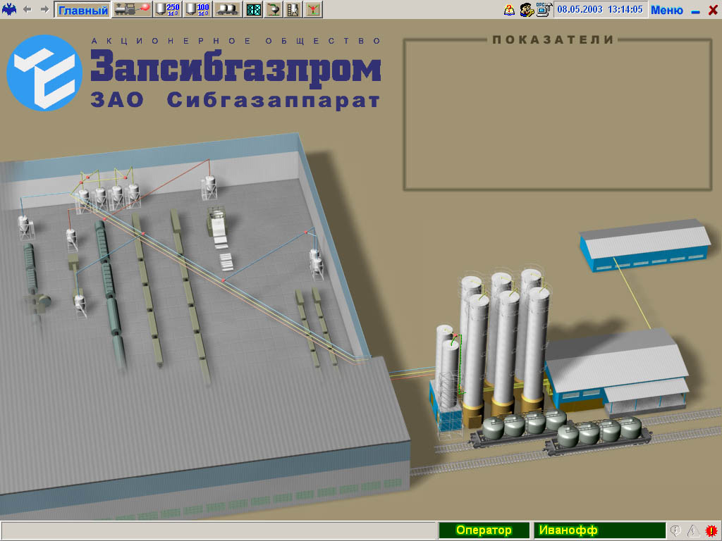This screenshot has height=541, width=722.
Task: Click the grey speech-bubble message icon
Action: 675,531
